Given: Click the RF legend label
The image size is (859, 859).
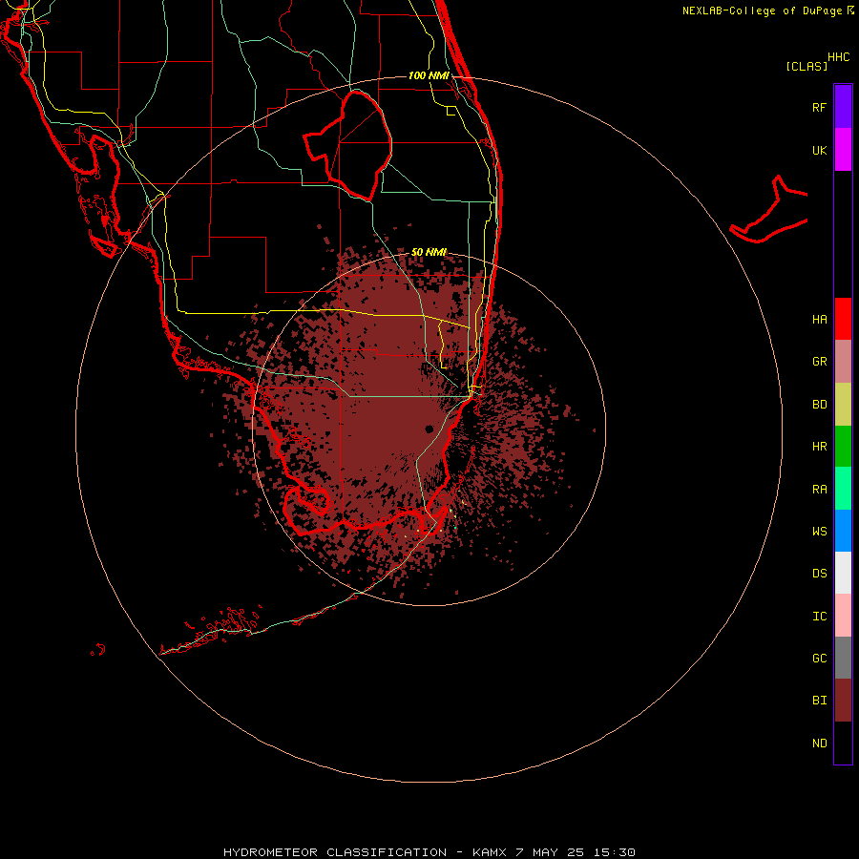Looking at the screenshot, I should click(819, 107).
